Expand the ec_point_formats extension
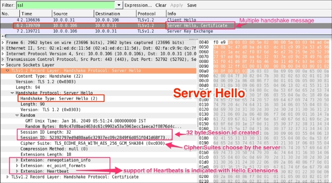 point(17,166)
